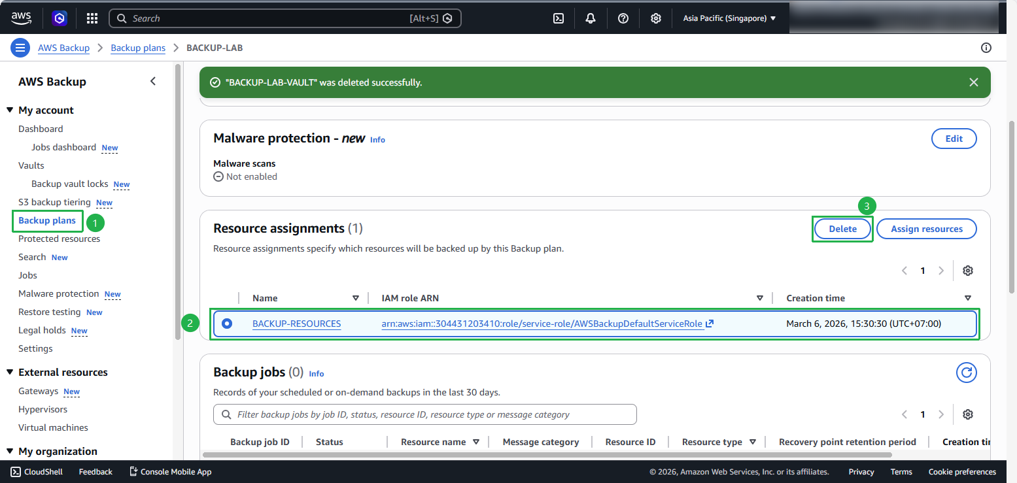Open Hypervisors under External resources
The image size is (1017, 483).
point(43,409)
